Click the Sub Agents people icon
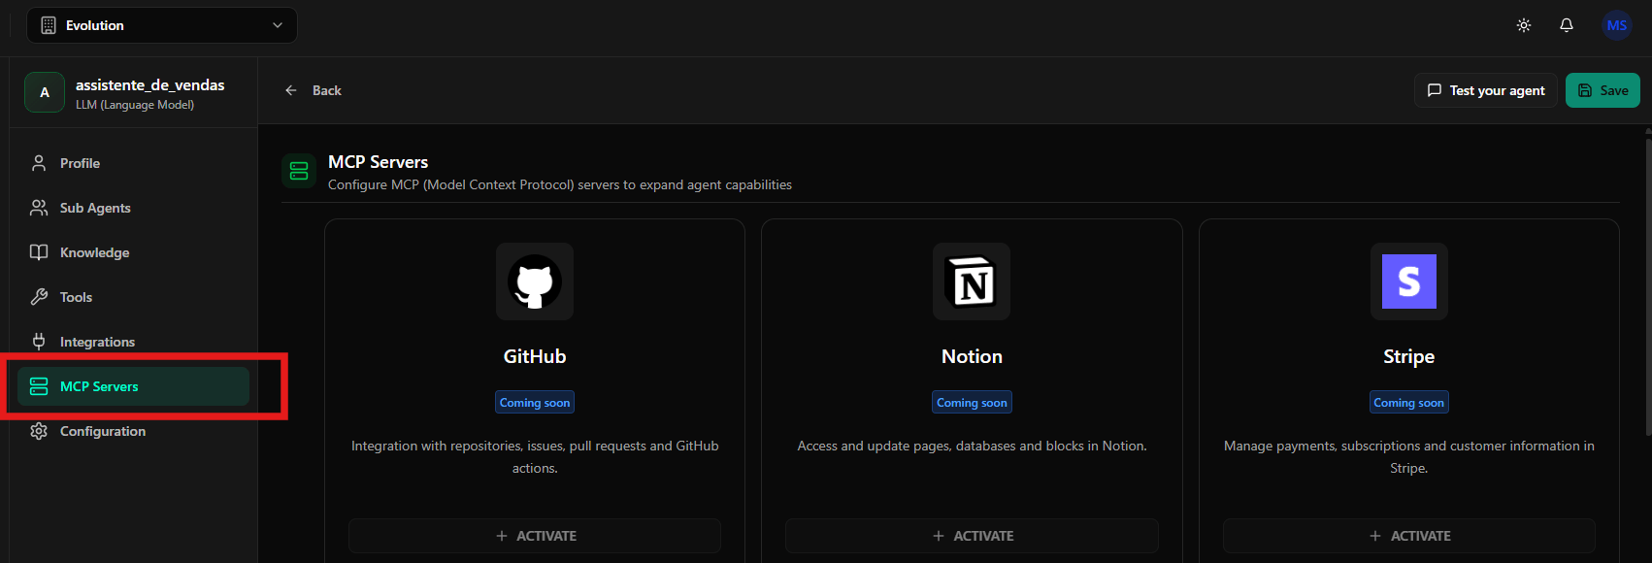Screen dimensions: 1652x563 [39, 208]
